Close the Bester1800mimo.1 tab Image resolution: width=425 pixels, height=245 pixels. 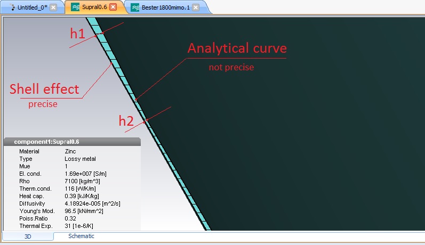click(195, 7)
